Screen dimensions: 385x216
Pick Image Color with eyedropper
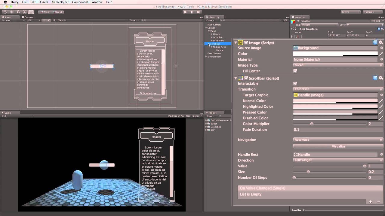point(381,54)
